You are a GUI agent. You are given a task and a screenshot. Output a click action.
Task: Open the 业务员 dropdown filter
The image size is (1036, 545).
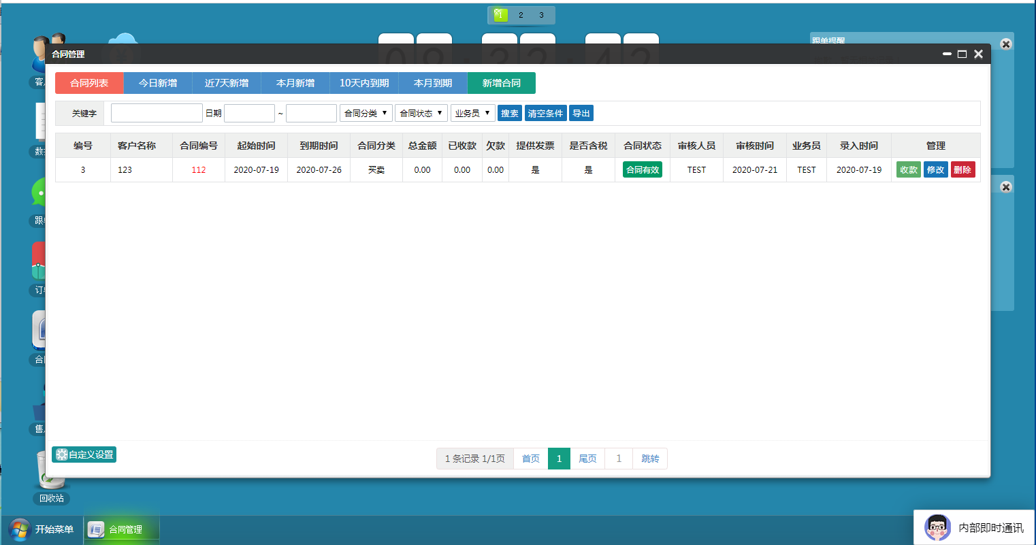(472, 113)
